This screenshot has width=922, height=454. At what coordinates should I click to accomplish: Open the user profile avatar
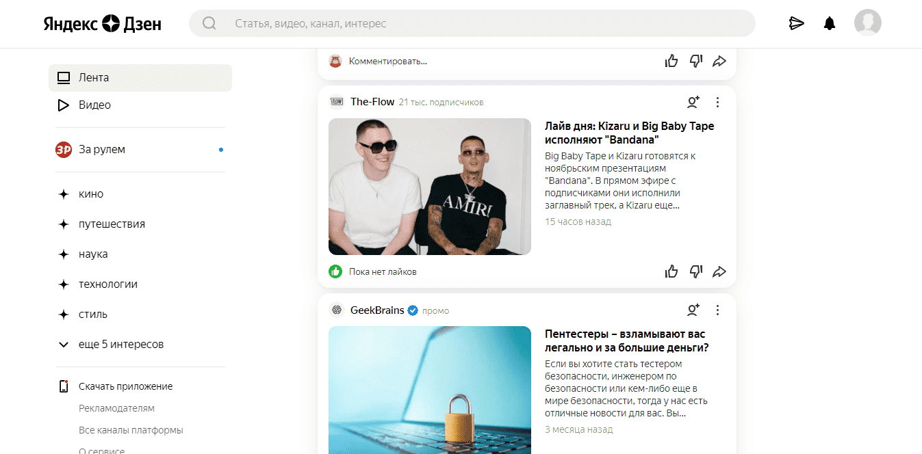tap(868, 23)
